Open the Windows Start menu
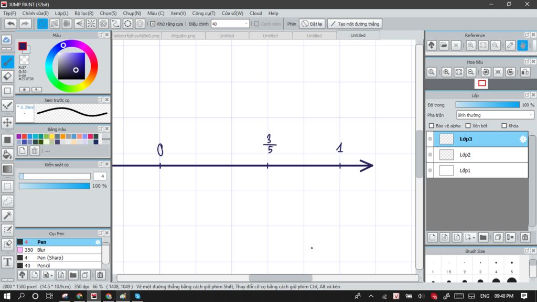The height and width of the screenshot is (302, 537). point(7,296)
